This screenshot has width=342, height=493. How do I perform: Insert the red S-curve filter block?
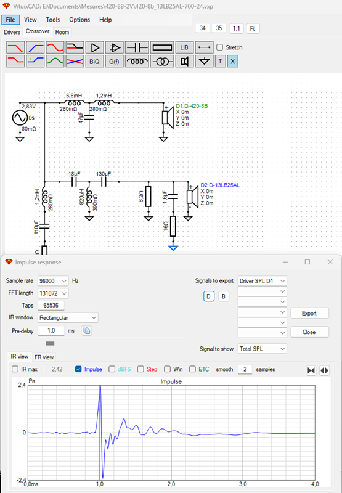(55, 47)
